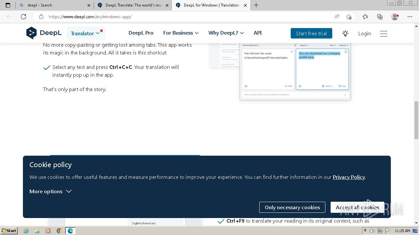419x235 pixels.
Task: Open the DeepL Pro menu item
Action: click(141, 33)
